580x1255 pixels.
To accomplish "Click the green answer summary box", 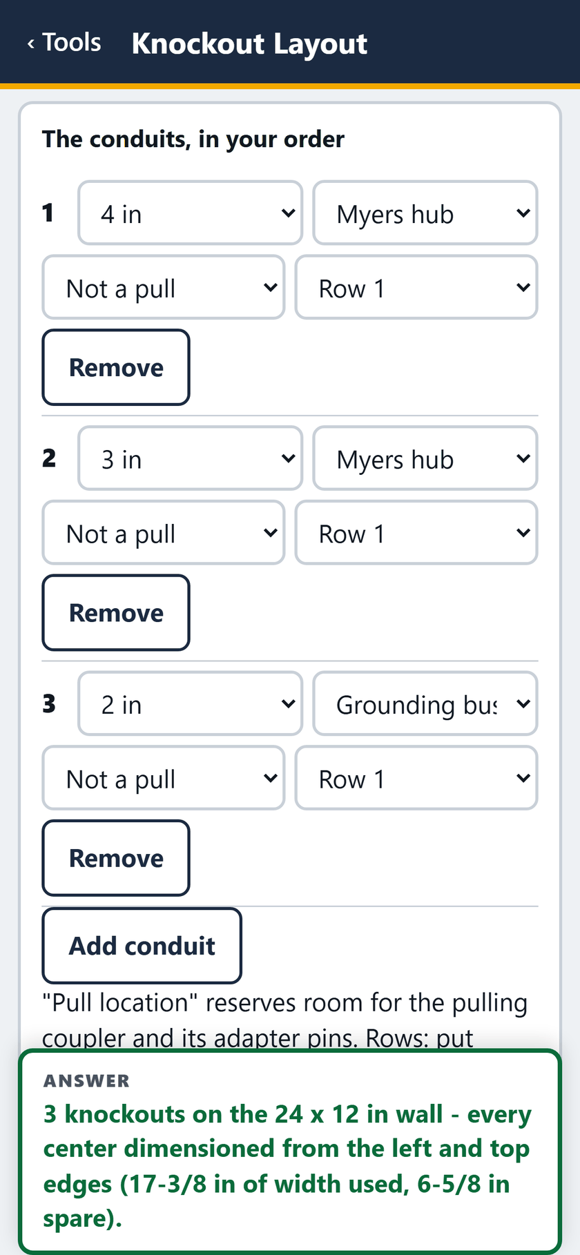I will point(290,1151).
